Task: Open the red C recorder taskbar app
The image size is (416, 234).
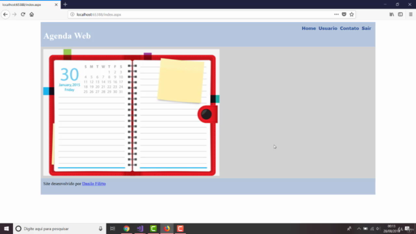Action: point(180,228)
